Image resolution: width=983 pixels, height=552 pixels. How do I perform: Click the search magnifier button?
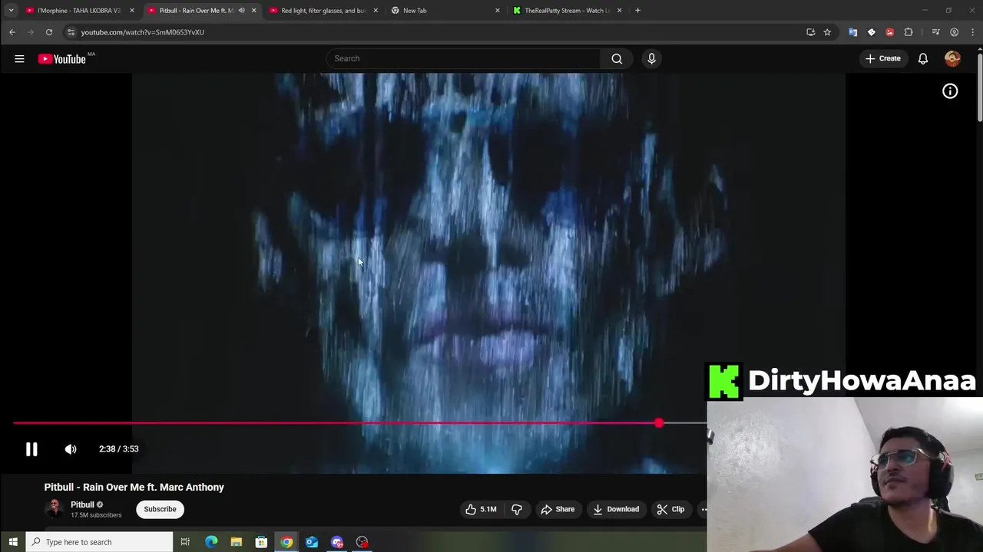click(617, 58)
